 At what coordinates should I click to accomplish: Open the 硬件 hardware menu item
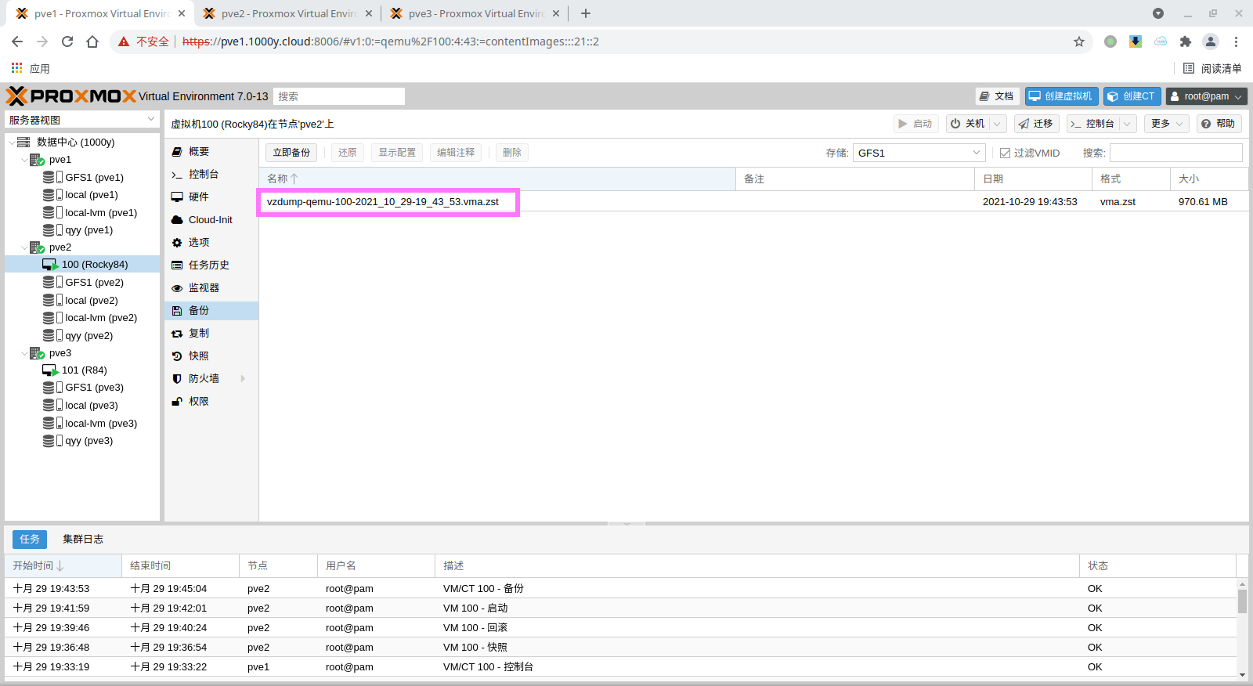[x=199, y=197]
